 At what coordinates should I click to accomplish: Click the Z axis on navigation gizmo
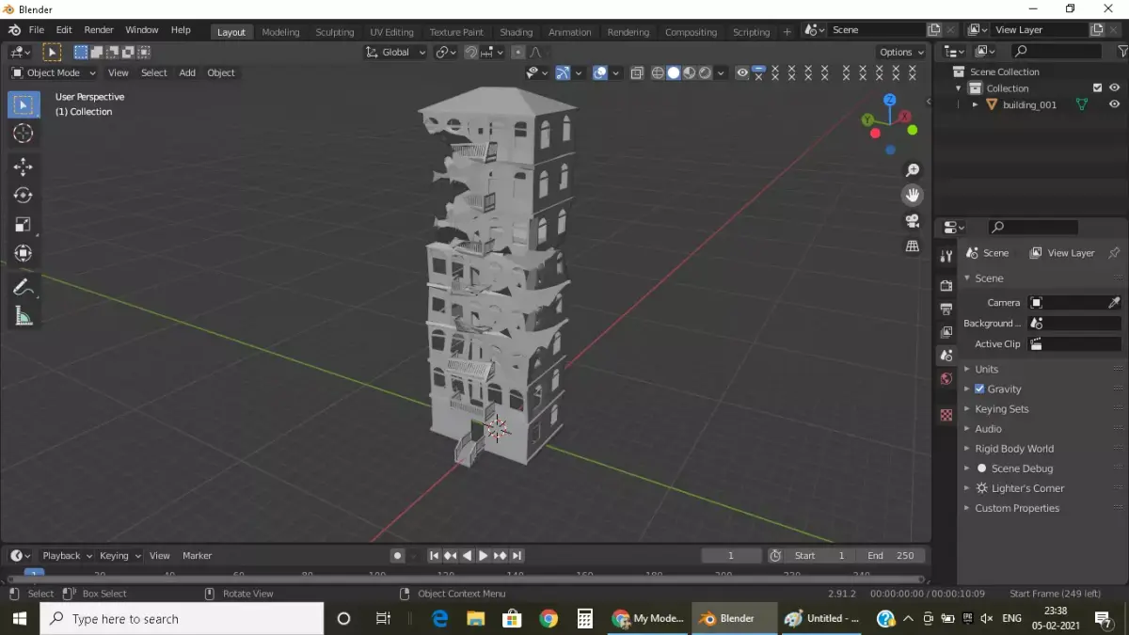point(890,100)
